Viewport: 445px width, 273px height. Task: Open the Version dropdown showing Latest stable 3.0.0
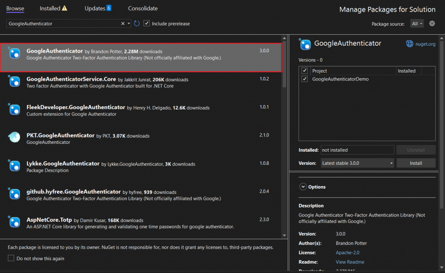357,163
